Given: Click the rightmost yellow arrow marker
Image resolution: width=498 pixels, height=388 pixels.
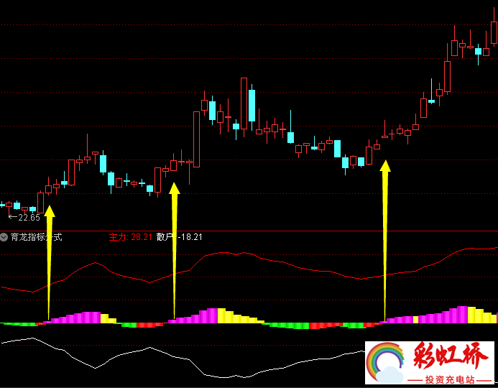Looking at the screenshot, I should pyautogui.click(x=385, y=237).
